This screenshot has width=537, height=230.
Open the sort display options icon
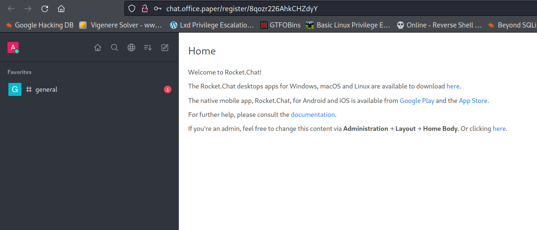[x=148, y=47]
